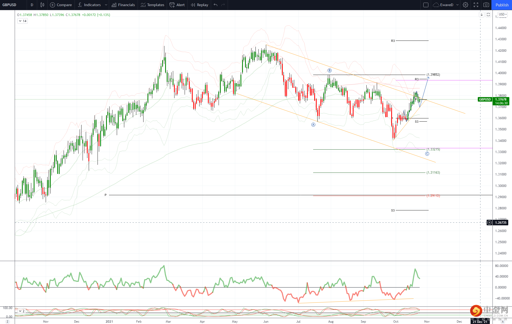Click the O1.37458 open price value

click(x=25, y=15)
